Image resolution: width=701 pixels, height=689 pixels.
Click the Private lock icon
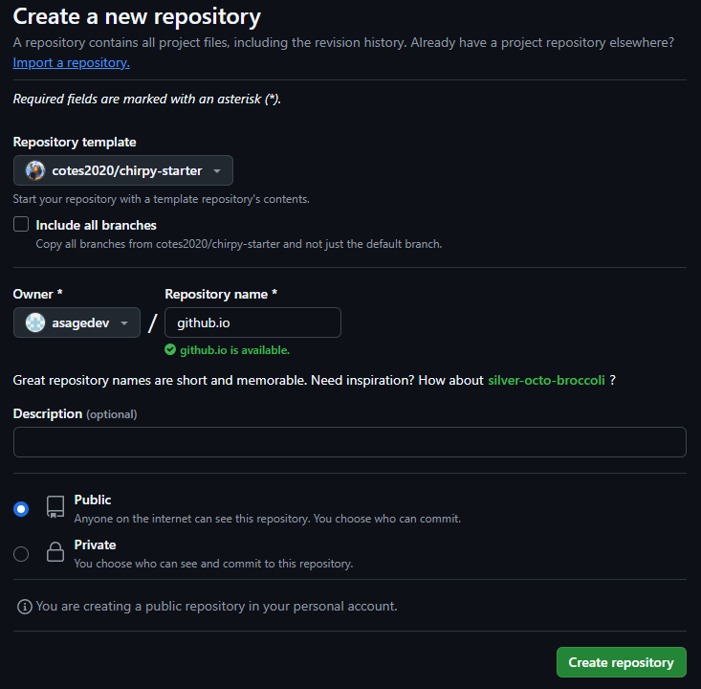pyautogui.click(x=55, y=551)
